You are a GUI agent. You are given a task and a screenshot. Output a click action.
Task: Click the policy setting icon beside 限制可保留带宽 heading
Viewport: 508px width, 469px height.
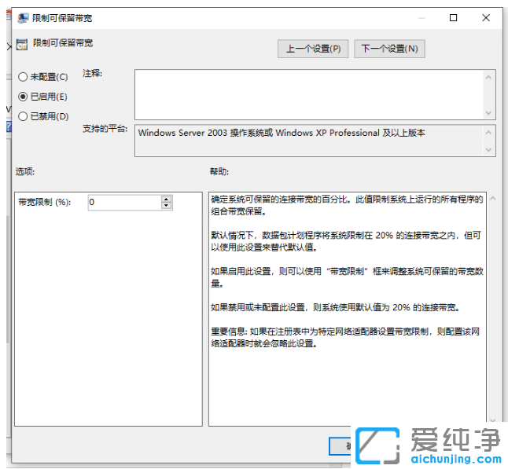[22, 44]
